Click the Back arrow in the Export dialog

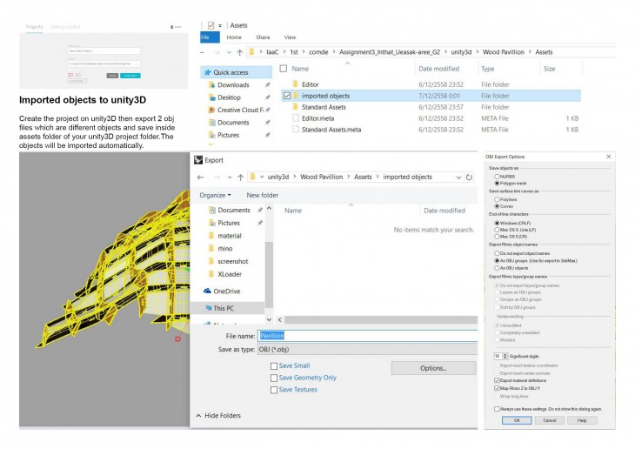200,177
